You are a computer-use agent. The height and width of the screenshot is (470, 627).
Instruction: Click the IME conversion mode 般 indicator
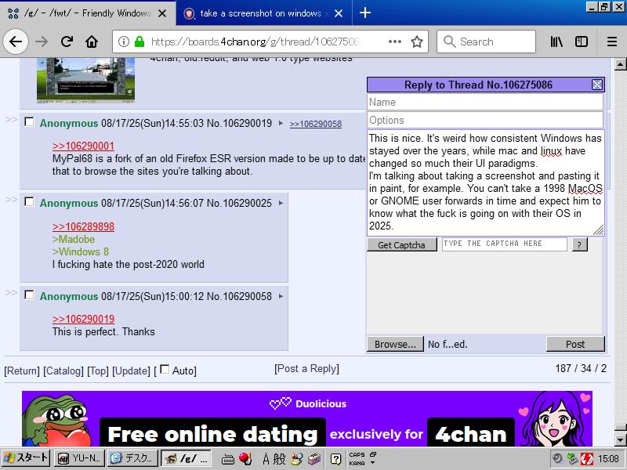pos(279,459)
